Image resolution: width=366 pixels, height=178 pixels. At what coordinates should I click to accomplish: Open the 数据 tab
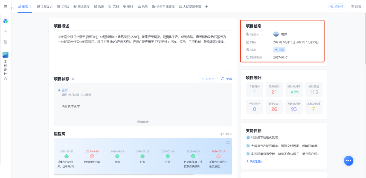tap(99, 6)
